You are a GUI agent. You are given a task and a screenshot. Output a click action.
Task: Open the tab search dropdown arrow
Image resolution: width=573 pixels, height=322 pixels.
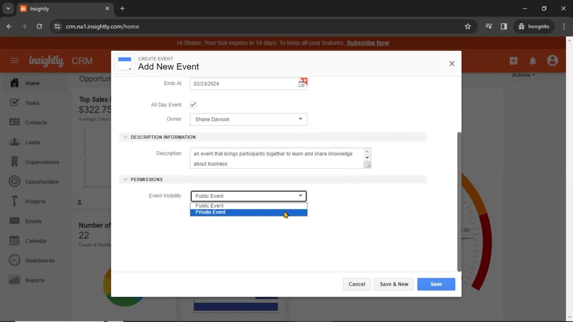tap(8, 8)
